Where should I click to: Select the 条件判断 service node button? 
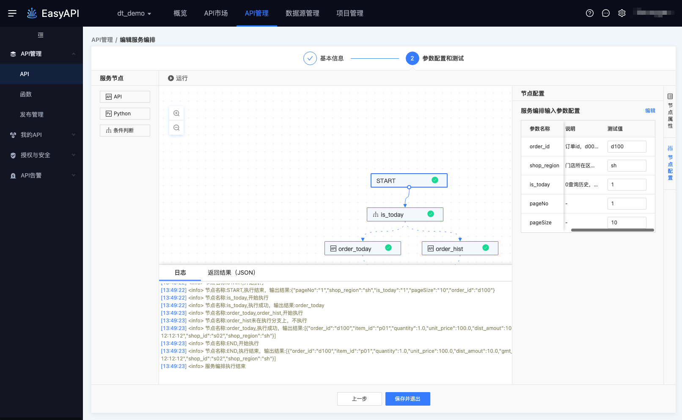(125, 131)
